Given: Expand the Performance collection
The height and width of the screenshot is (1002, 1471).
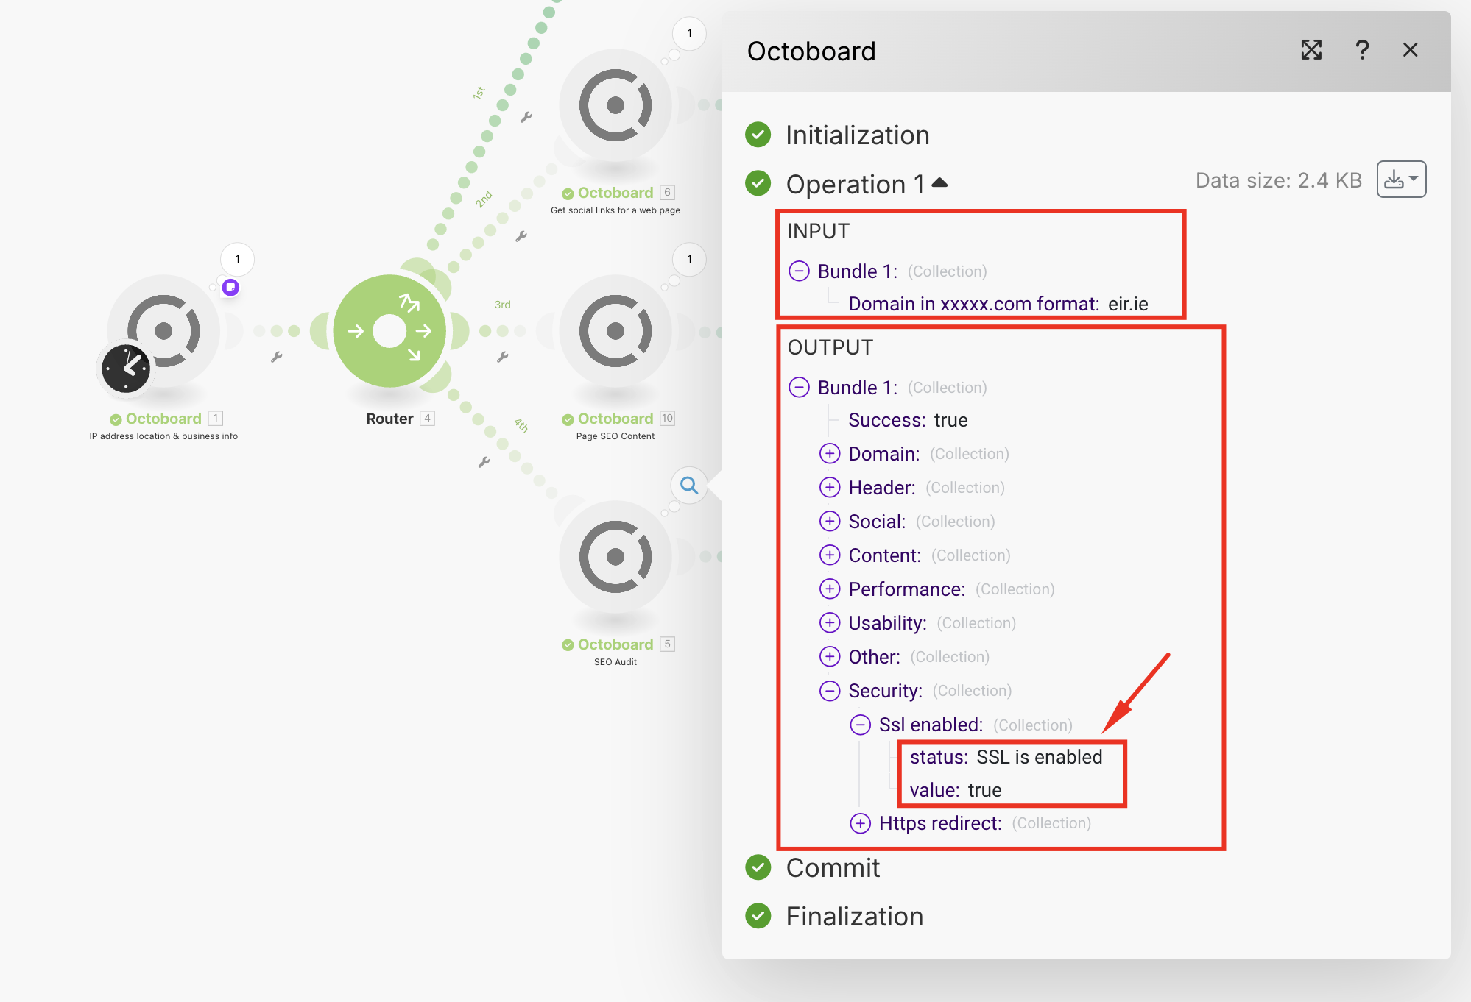Looking at the screenshot, I should (830, 589).
